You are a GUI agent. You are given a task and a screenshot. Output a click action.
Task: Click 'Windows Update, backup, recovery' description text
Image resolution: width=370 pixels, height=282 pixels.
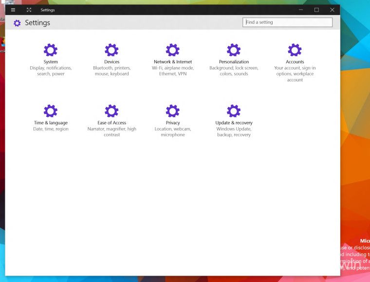click(x=234, y=132)
